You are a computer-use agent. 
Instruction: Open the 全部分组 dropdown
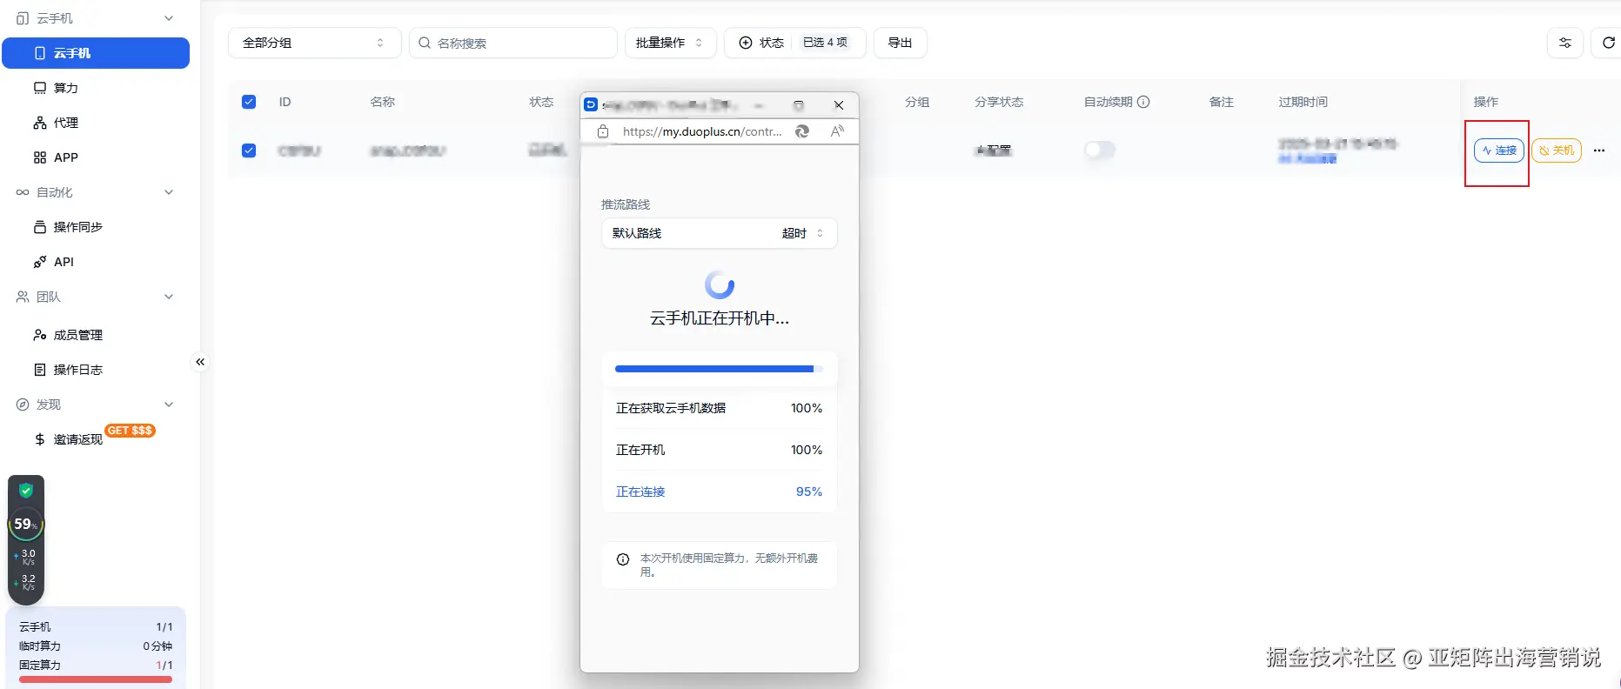314,43
